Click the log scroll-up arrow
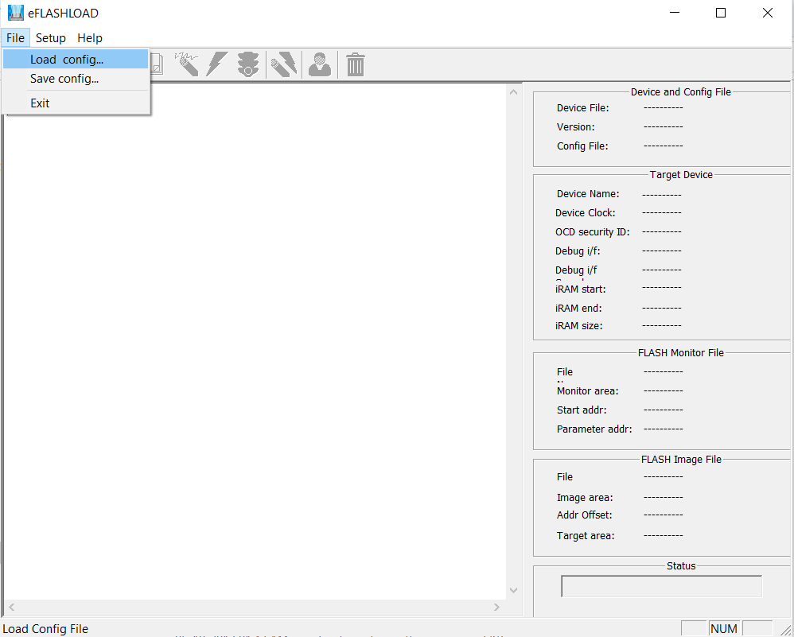The height and width of the screenshot is (637, 794). tap(513, 92)
